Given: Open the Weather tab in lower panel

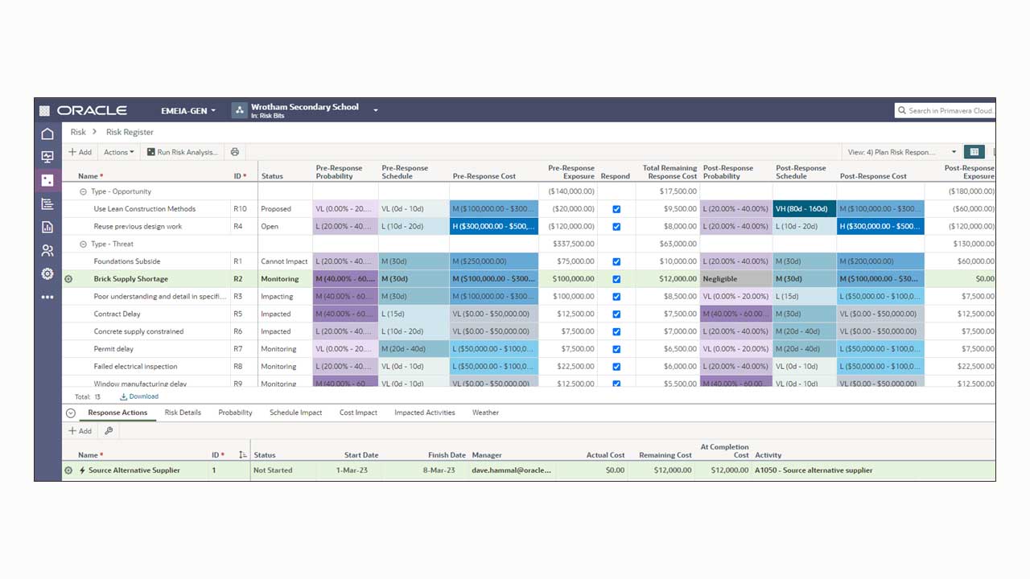Looking at the screenshot, I should click(485, 412).
